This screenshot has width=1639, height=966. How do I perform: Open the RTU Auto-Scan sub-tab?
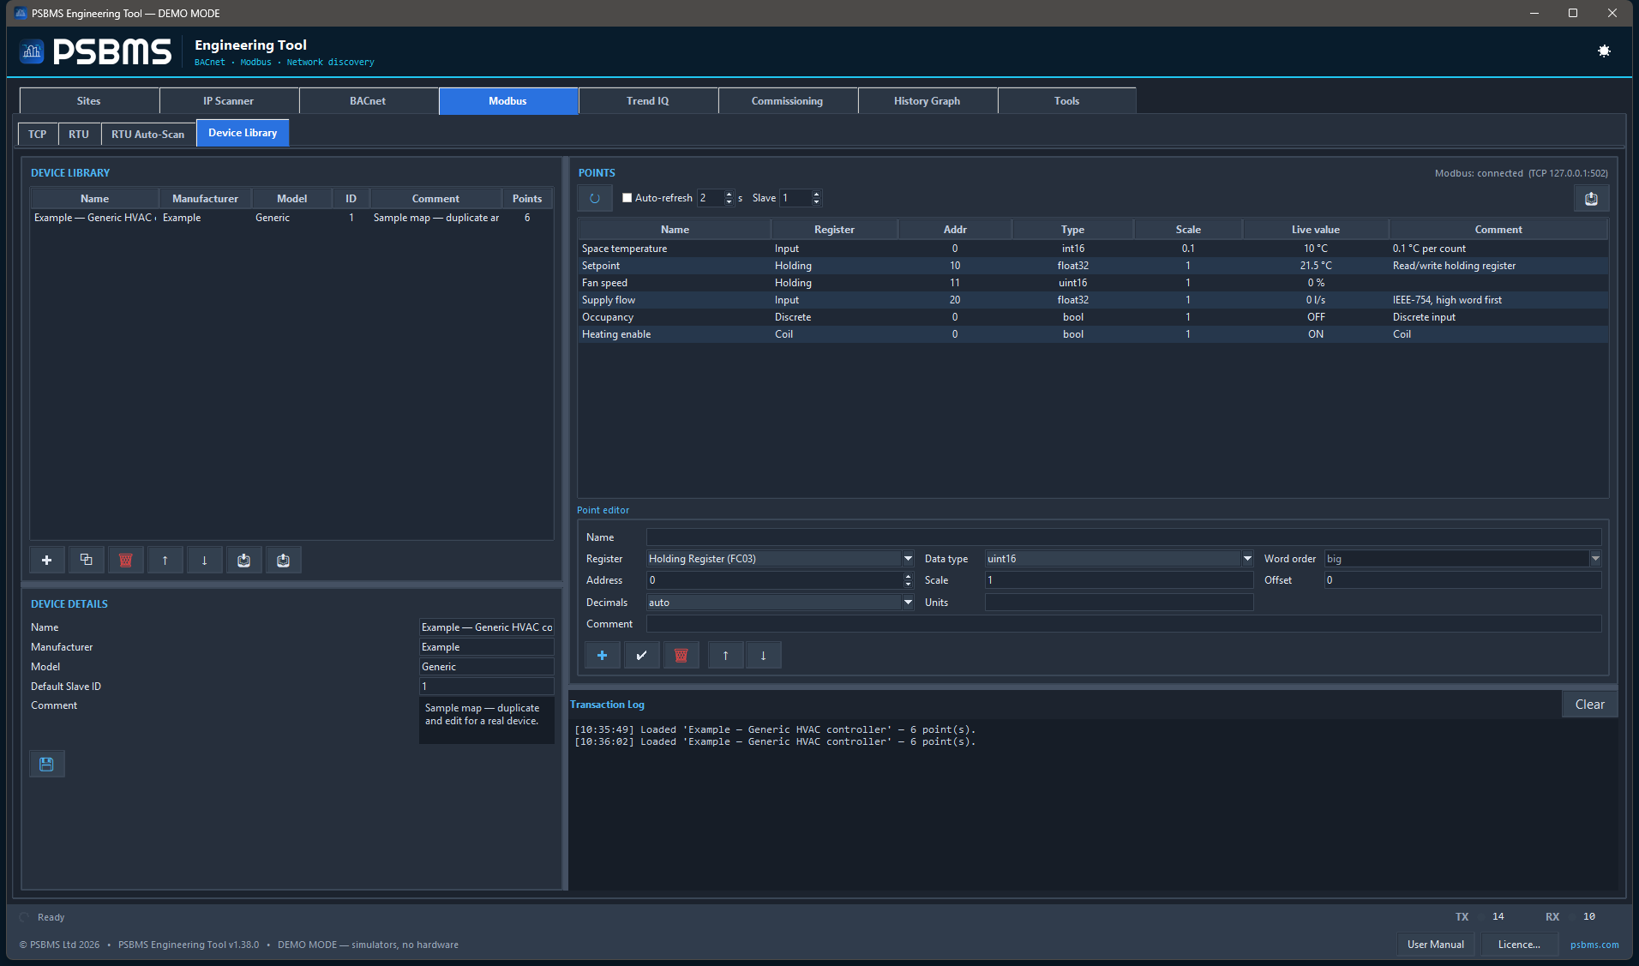coord(148,135)
